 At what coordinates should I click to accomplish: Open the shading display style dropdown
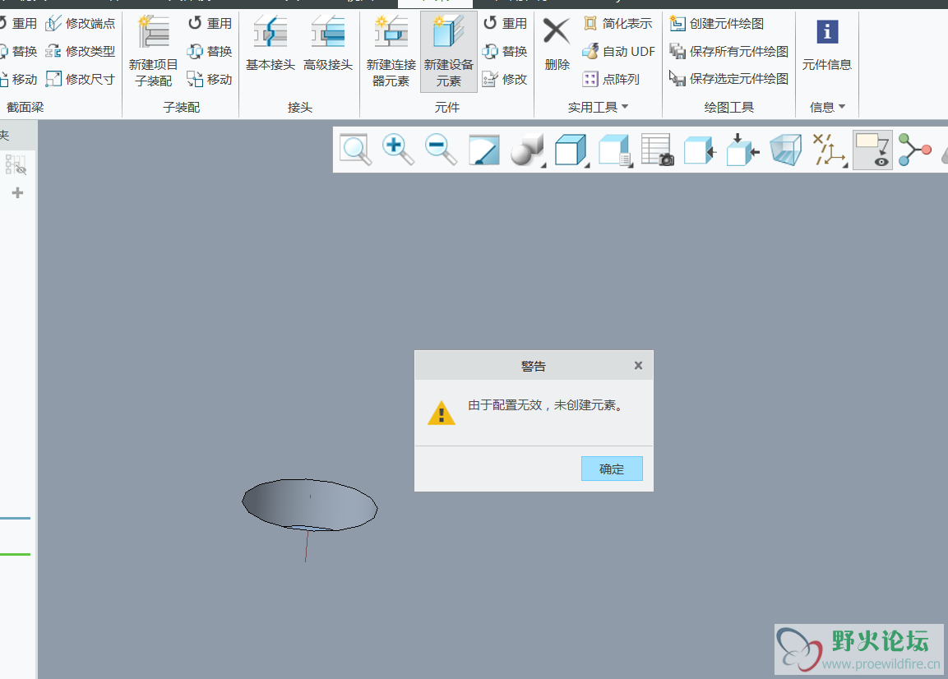pyautogui.click(x=528, y=150)
